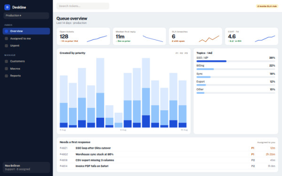This screenshot has width=282, height=176.
Task: Click the Billing topic progress bar
Action: [236, 69]
